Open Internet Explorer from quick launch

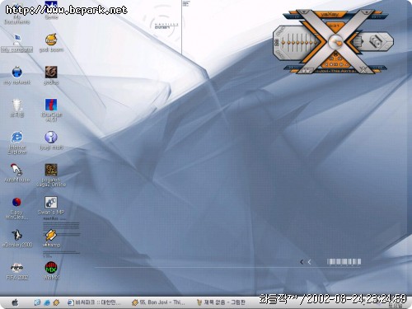click(x=47, y=302)
